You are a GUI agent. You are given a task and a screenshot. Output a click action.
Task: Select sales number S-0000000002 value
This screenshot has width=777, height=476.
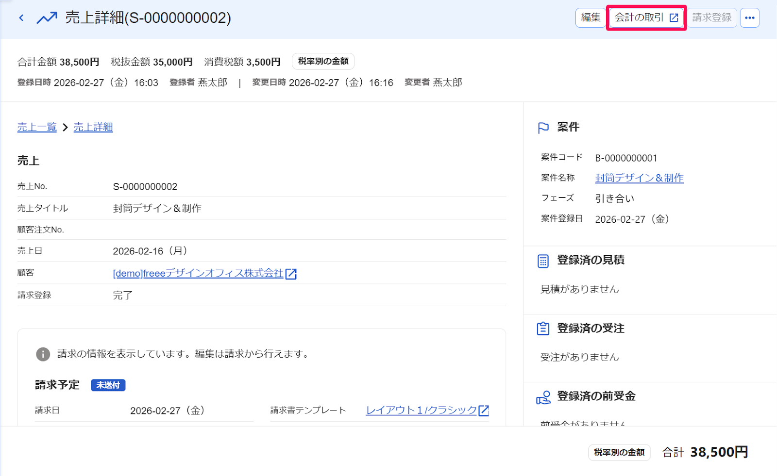click(x=145, y=187)
